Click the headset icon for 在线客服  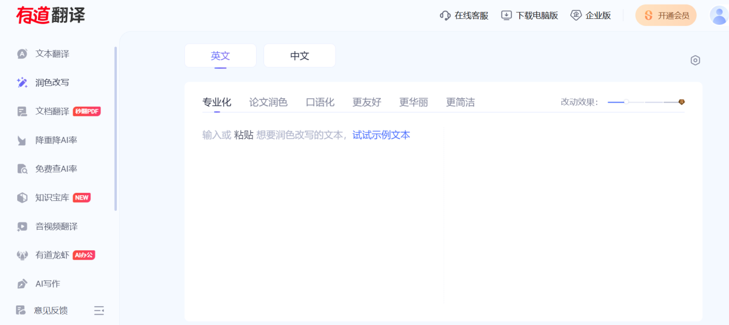445,16
